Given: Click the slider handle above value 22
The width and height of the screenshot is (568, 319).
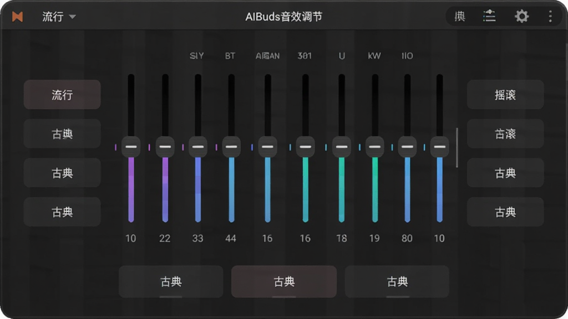Looking at the screenshot, I should coord(165,146).
